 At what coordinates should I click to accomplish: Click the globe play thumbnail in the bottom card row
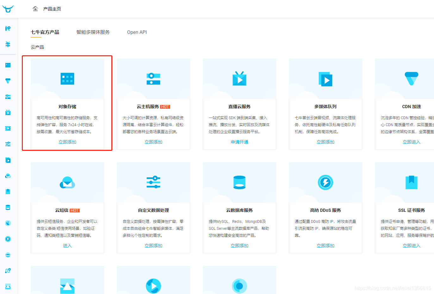click(153, 286)
